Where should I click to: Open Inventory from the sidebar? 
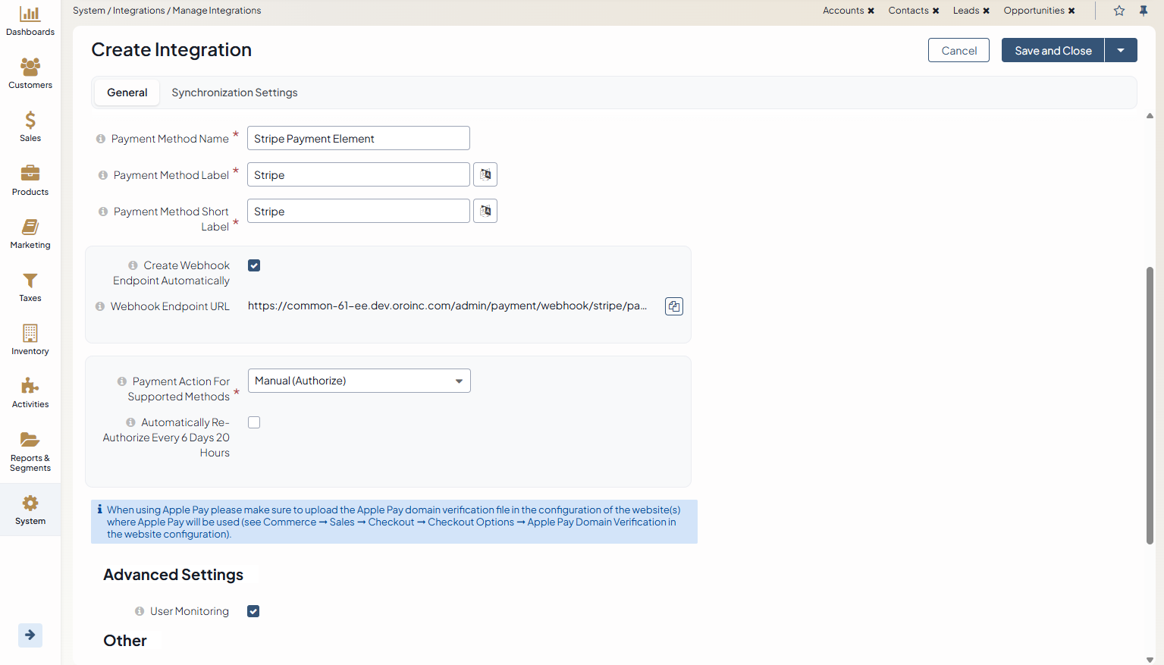(x=30, y=339)
